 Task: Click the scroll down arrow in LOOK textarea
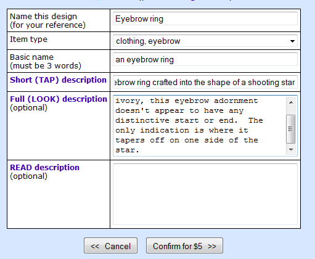coord(291,150)
